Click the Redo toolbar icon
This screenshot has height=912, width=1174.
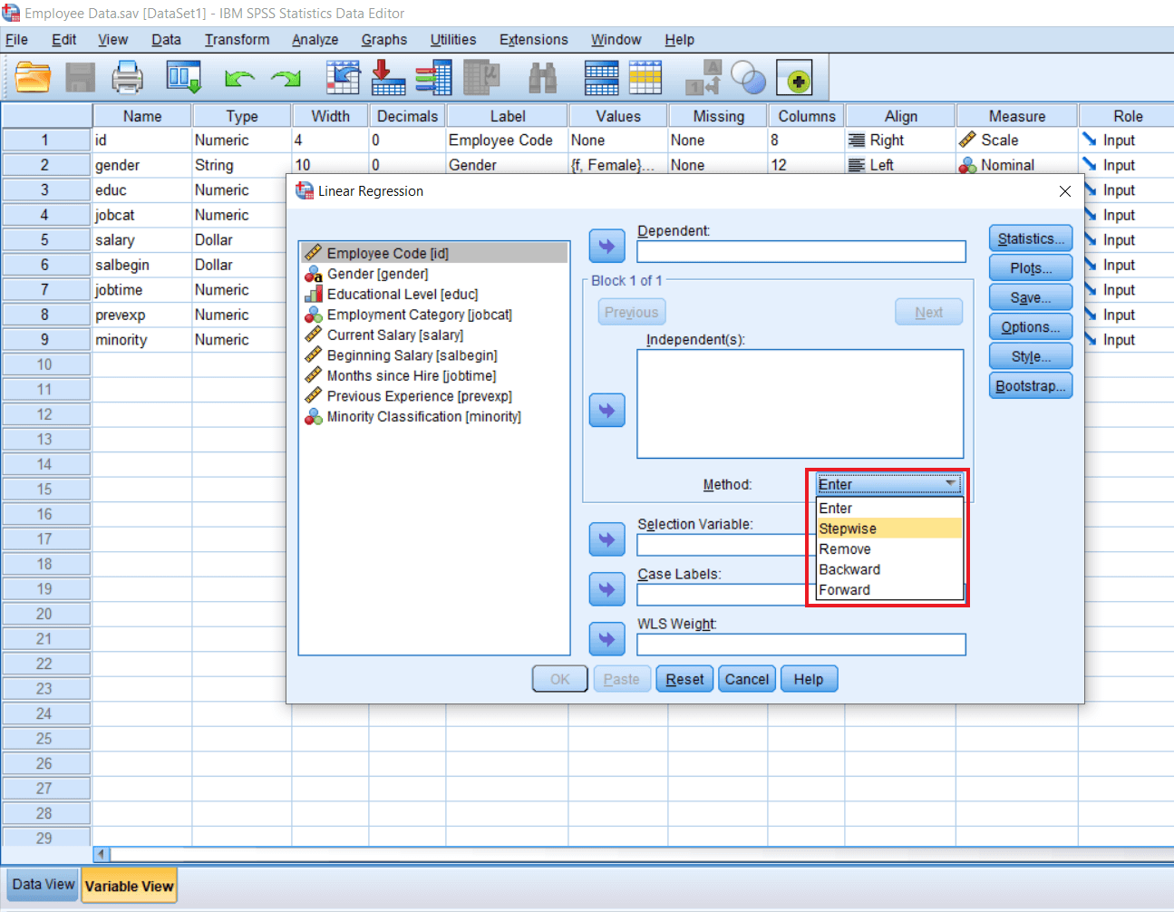click(286, 77)
